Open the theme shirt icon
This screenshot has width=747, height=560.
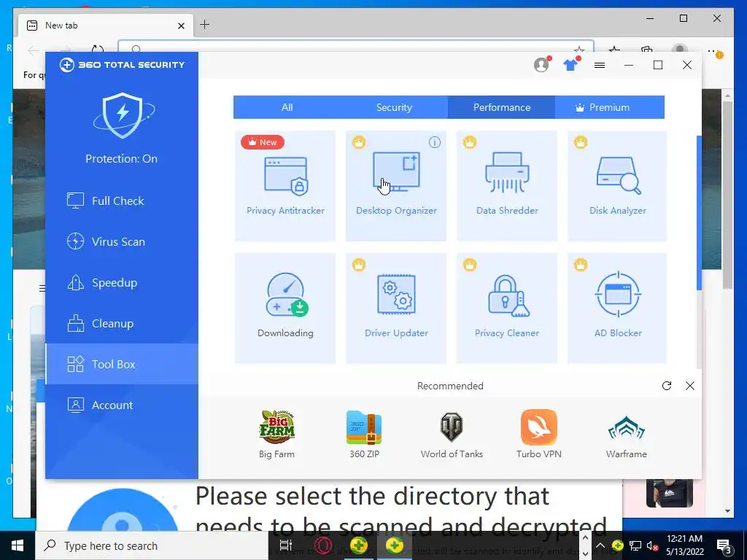pyautogui.click(x=570, y=65)
